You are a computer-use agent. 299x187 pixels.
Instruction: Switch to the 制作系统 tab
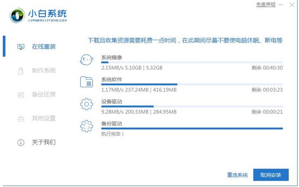43,70
